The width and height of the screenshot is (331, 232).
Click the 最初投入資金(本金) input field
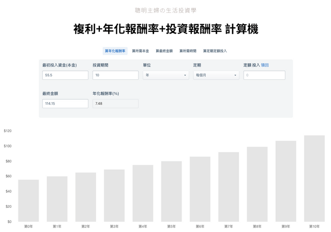[x=65, y=75]
